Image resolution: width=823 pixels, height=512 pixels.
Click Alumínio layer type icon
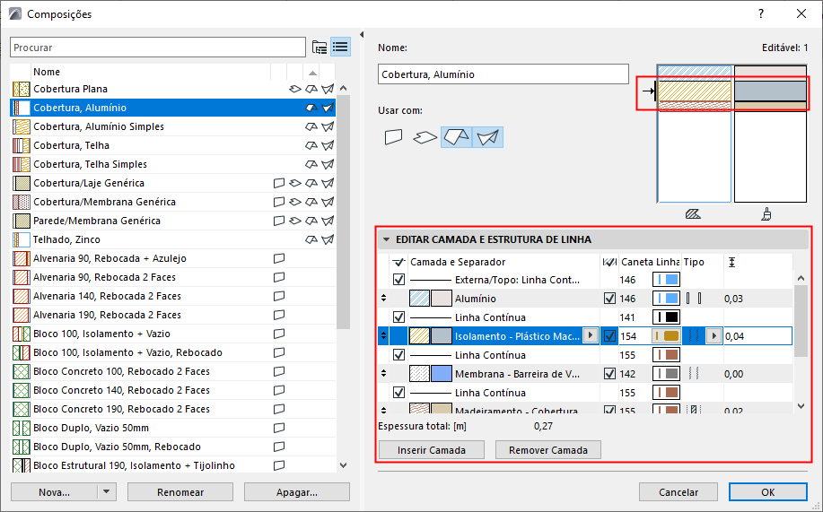[x=694, y=299]
